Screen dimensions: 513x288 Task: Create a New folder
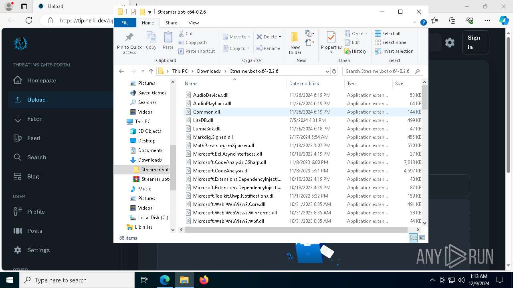click(x=295, y=43)
